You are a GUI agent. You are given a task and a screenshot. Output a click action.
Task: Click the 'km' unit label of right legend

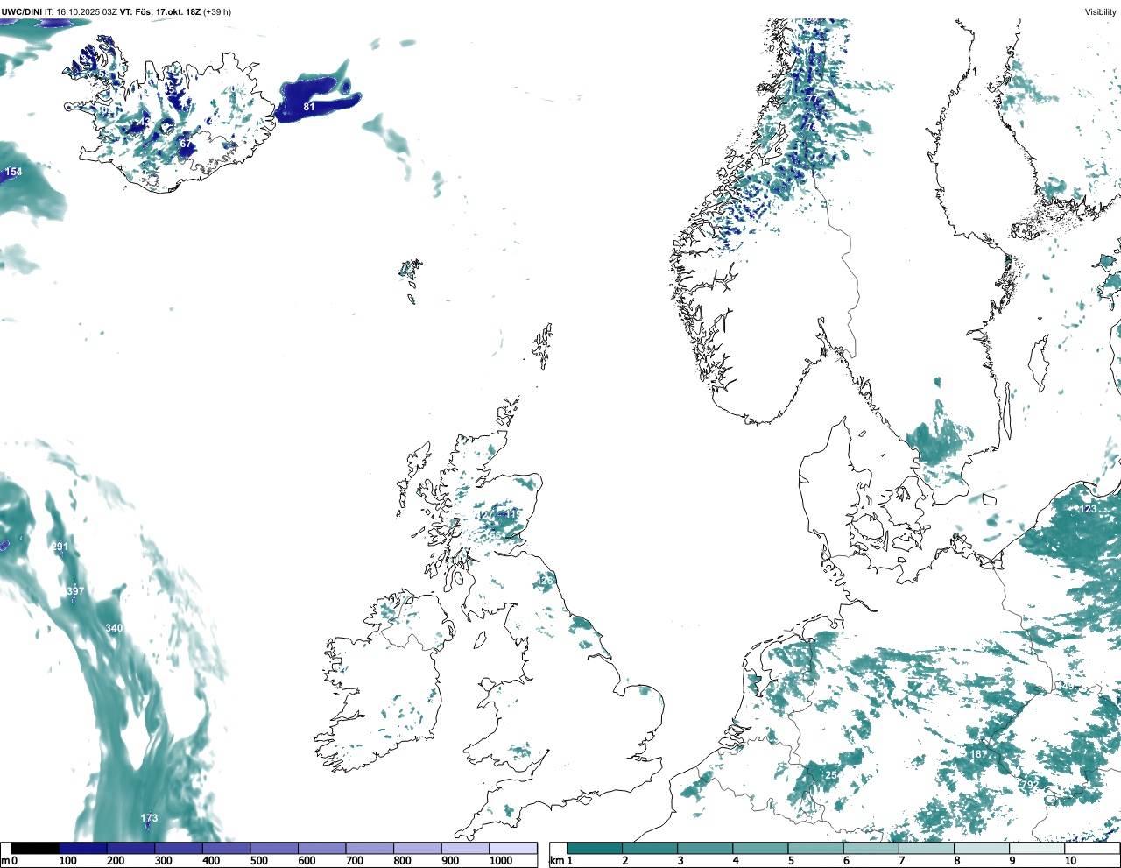coord(557,861)
